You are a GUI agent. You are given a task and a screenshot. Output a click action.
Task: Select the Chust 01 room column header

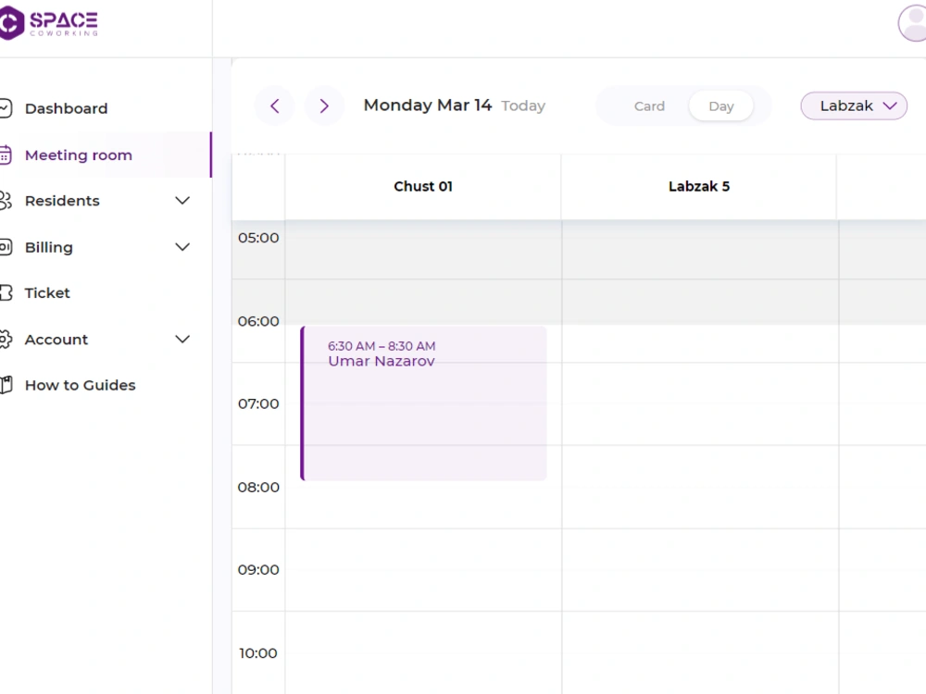tap(423, 187)
